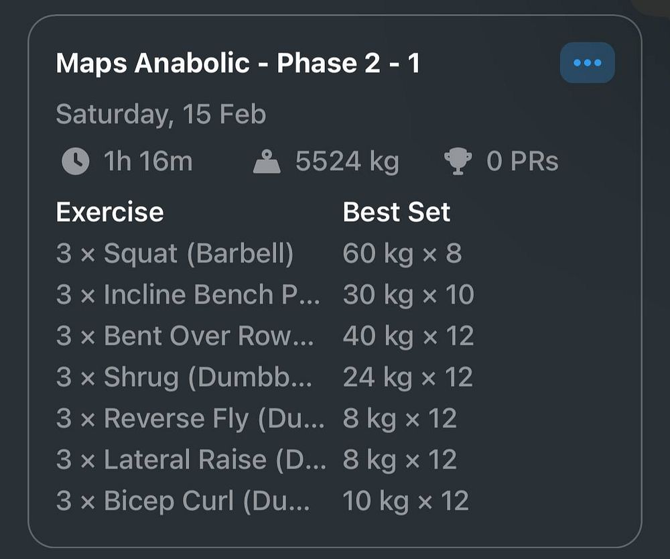Screen dimensions: 670x559
Task: Click the Best Set column header
Action: click(x=397, y=212)
